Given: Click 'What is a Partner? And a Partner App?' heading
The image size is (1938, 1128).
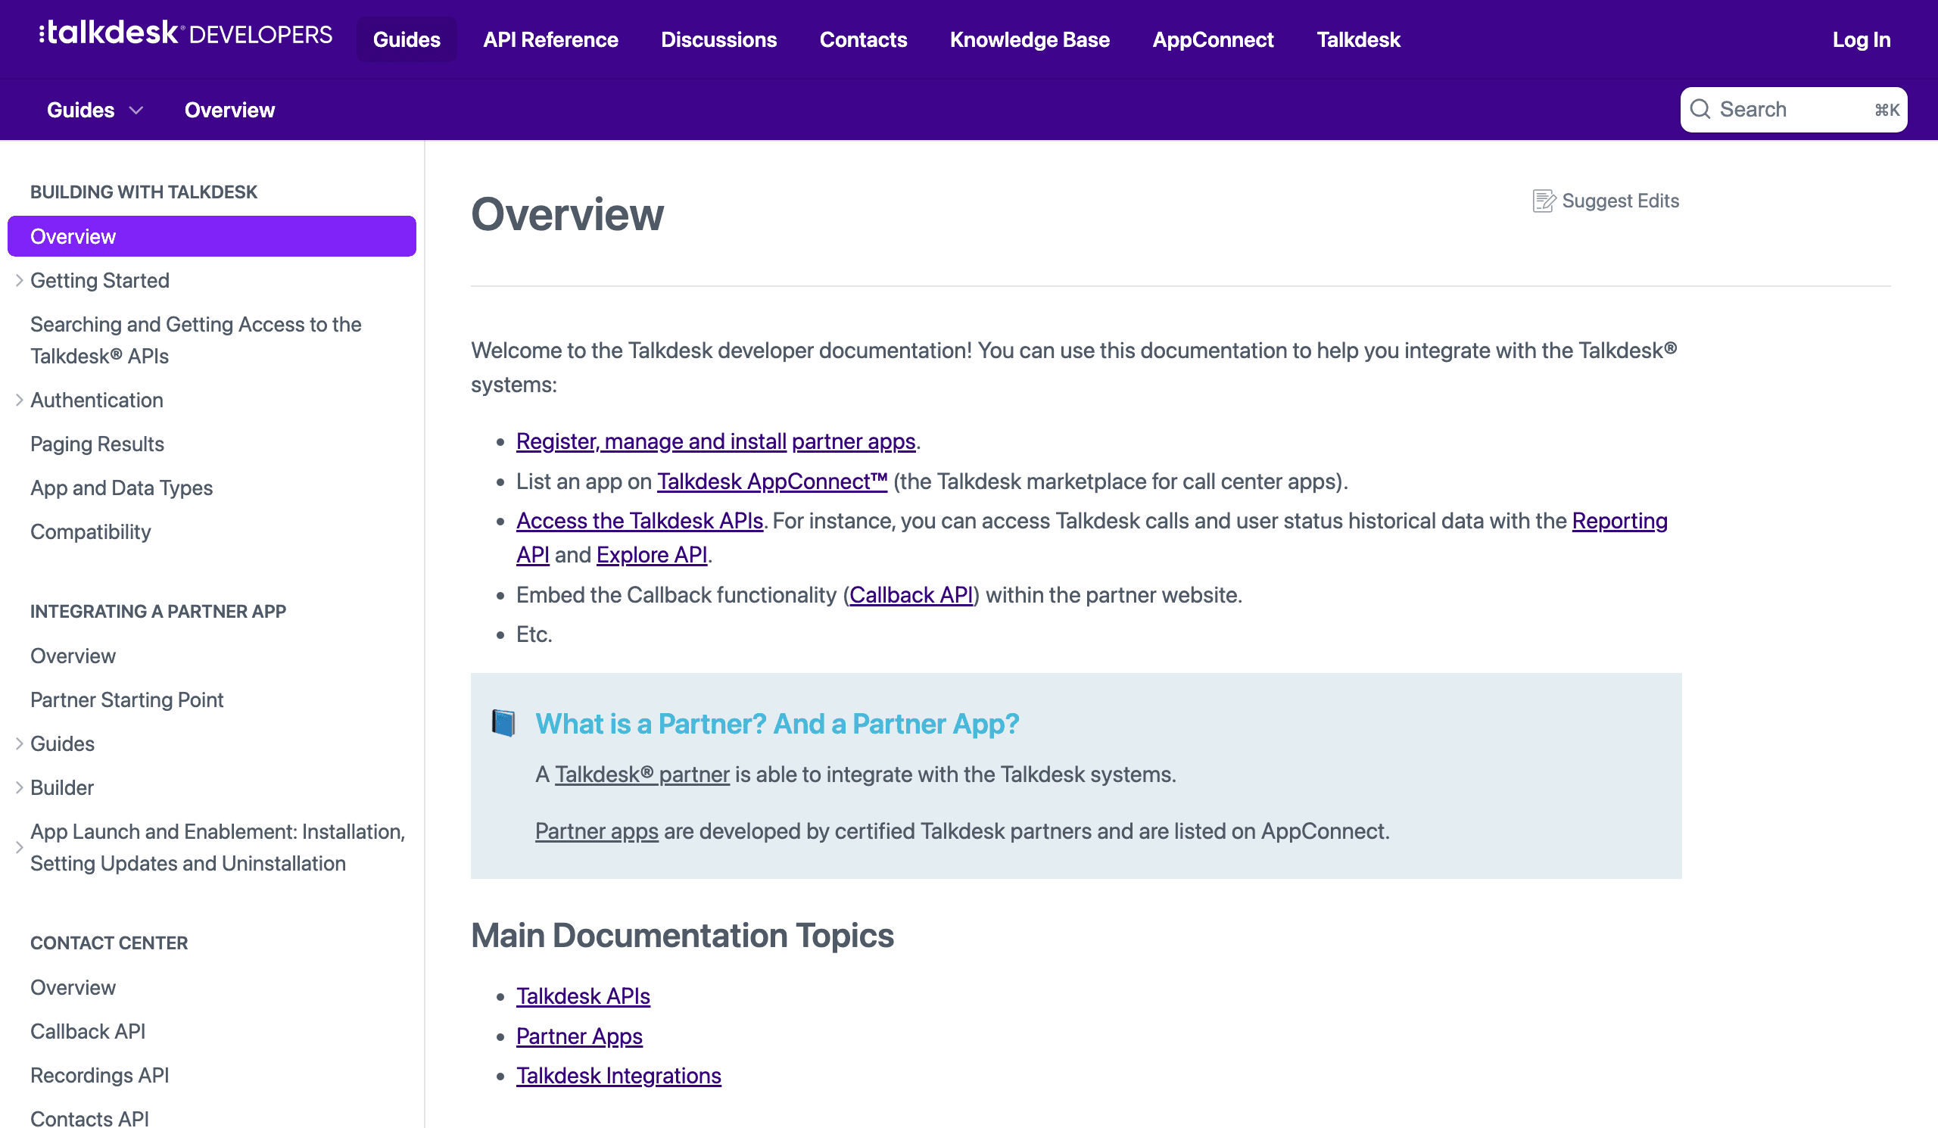Looking at the screenshot, I should [x=777, y=724].
